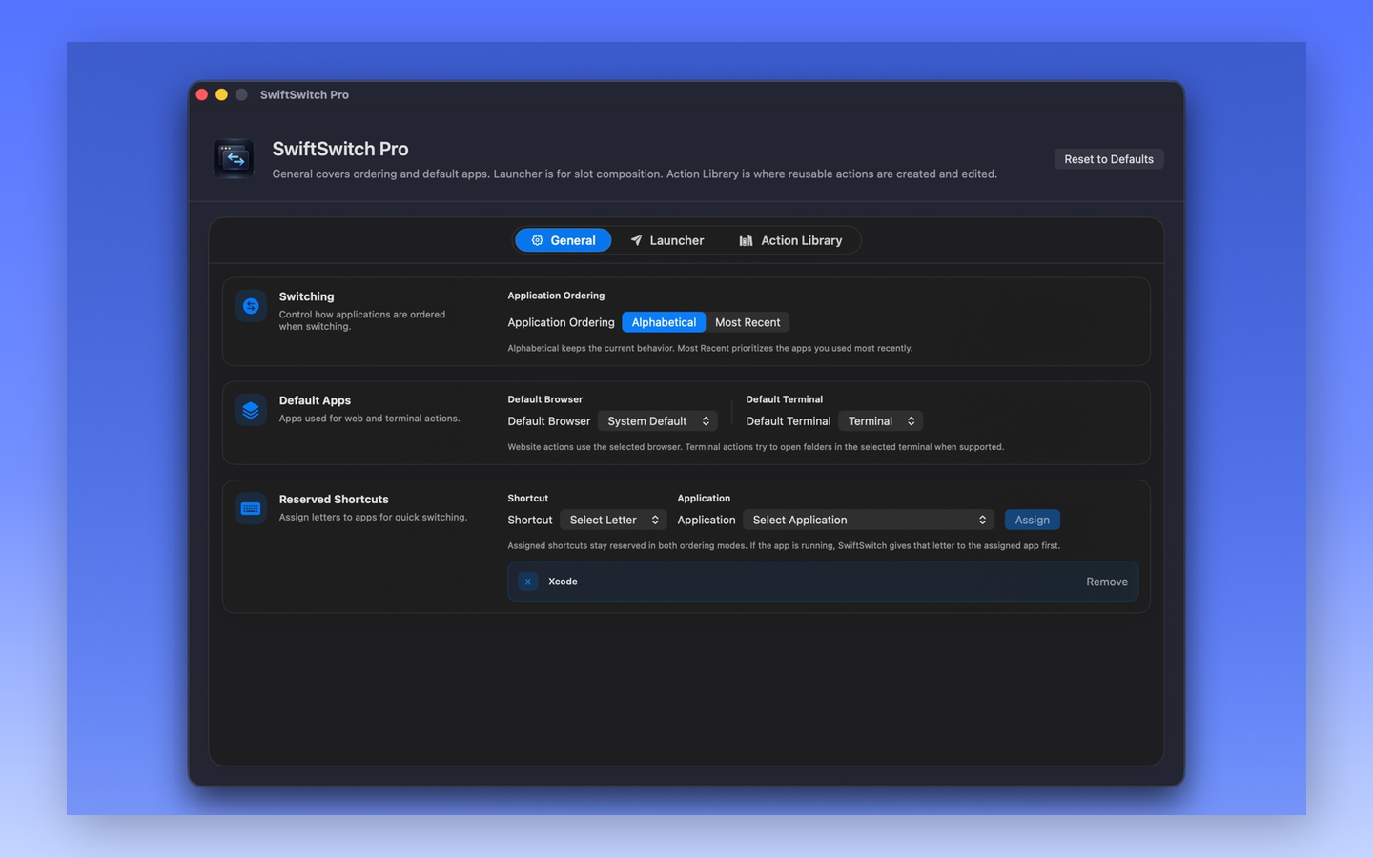Select Alphabetical application ordering
The width and height of the screenshot is (1373, 858).
pos(664,322)
